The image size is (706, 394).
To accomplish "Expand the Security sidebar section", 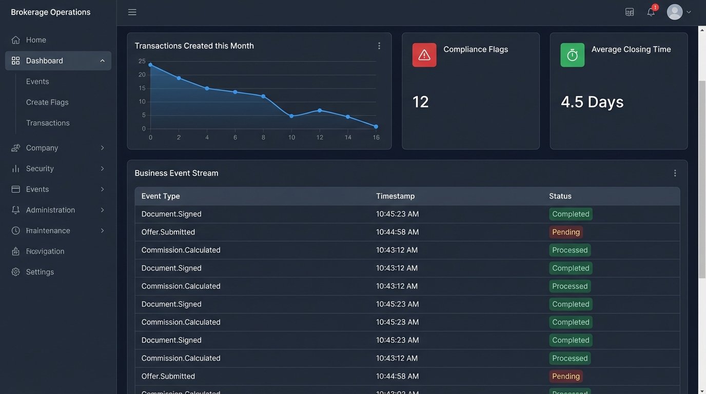I will (x=102, y=168).
